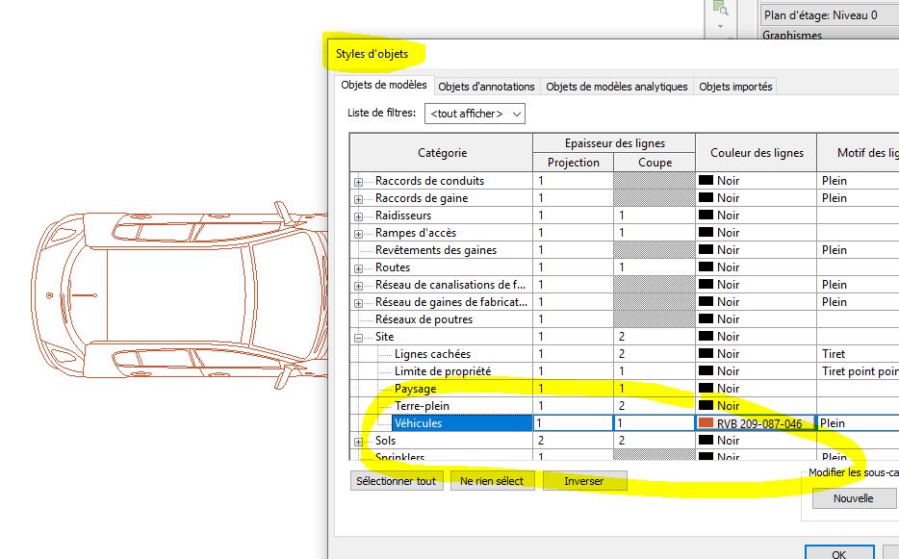The height and width of the screenshot is (559, 899).
Task: Expand the "Sols" category
Action: [360, 440]
